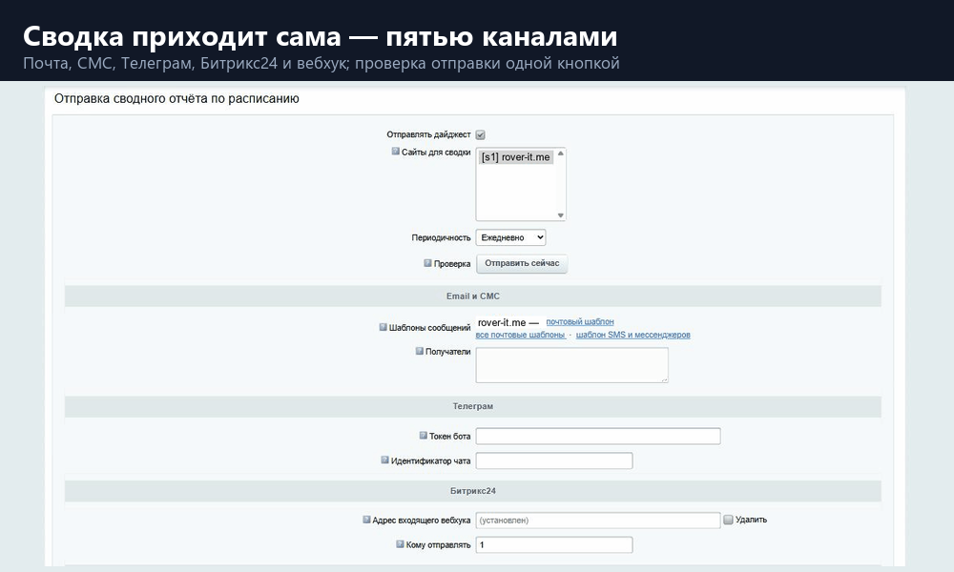
Task: Click the help icon next to Проверка
Action: [427, 262]
